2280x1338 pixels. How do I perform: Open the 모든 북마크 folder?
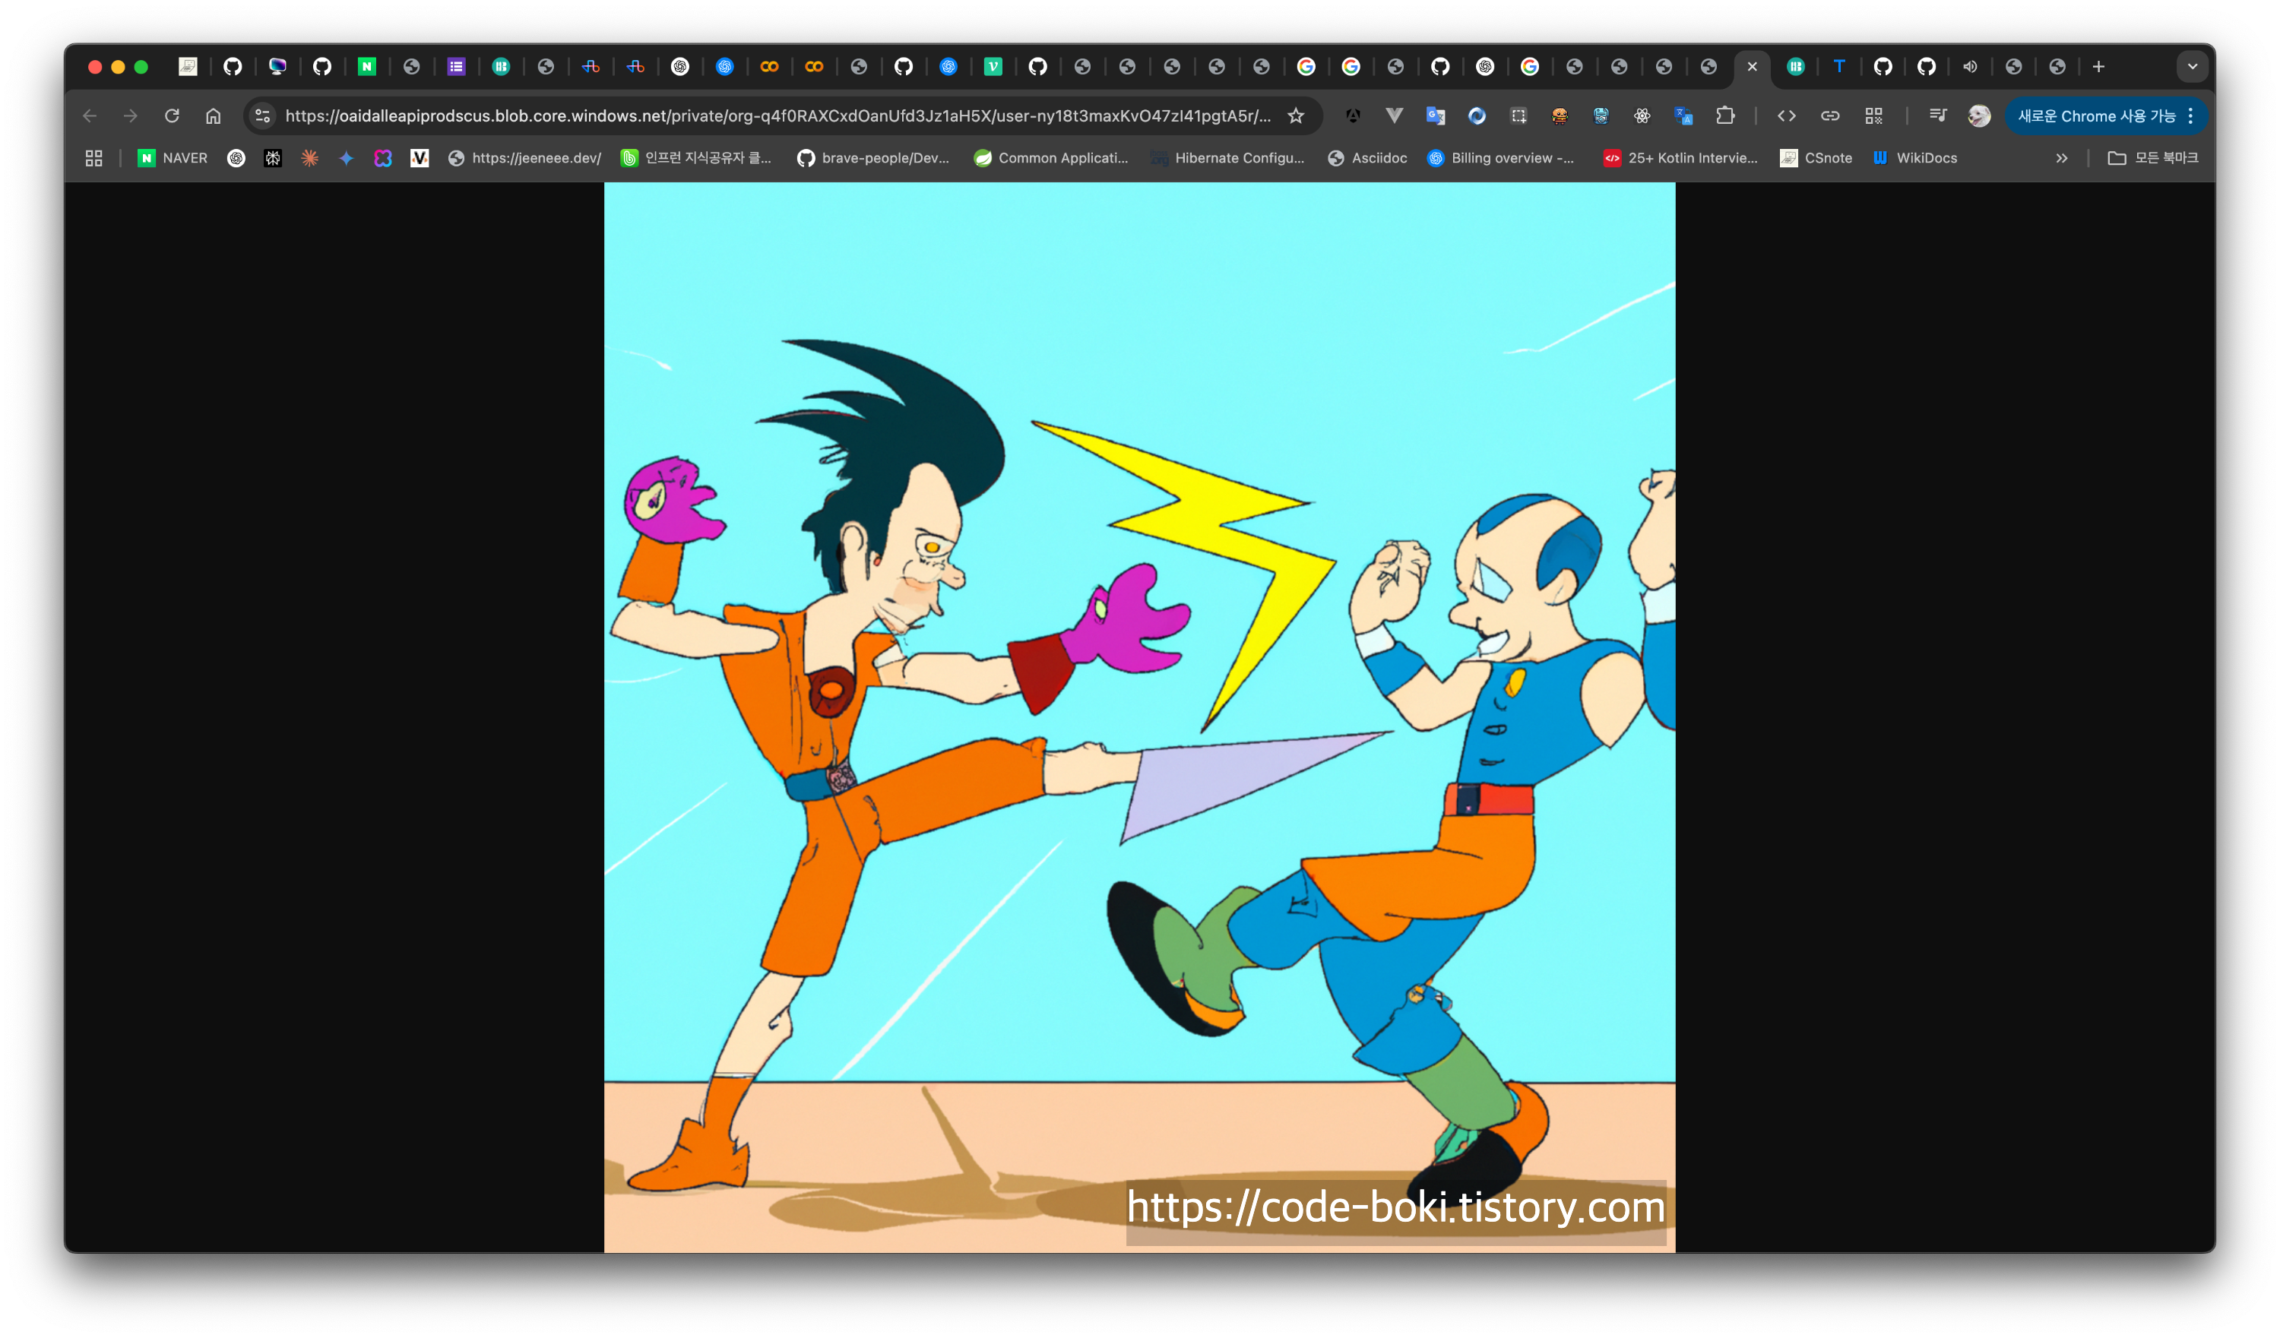[2152, 158]
